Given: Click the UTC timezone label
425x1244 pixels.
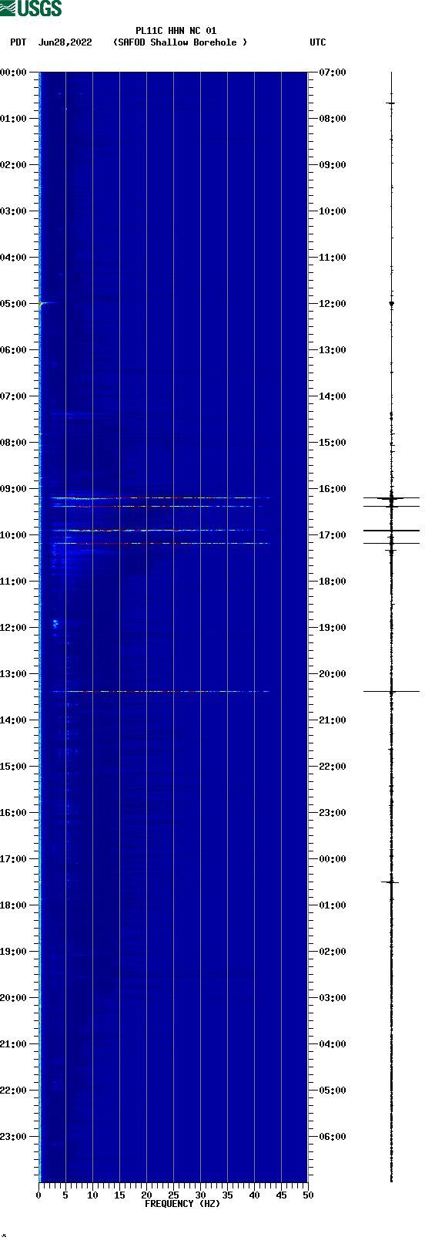Looking at the screenshot, I should 318,42.
